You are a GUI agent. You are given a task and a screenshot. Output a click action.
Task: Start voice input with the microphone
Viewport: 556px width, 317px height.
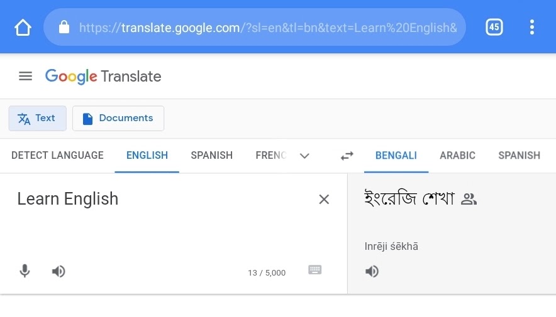[25, 271]
